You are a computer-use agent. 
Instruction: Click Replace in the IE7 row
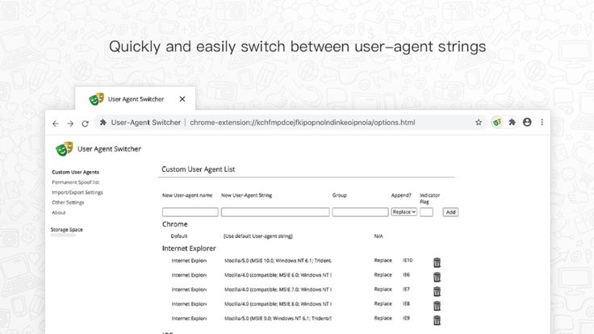(383, 289)
